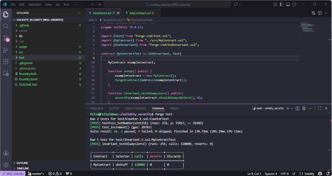Expand the .github folder
The width and height of the screenshot is (332, 176).
coord(48,25)
